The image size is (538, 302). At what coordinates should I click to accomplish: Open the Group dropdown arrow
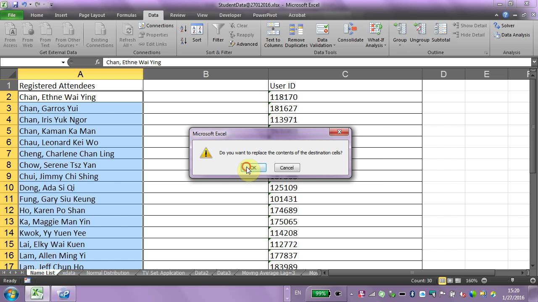[400, 45]
